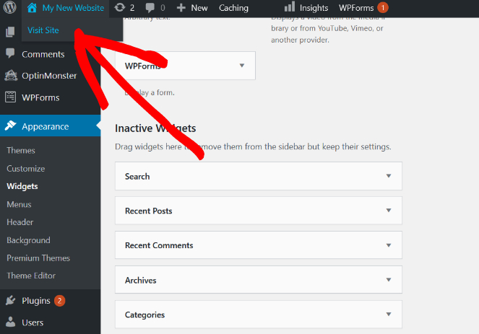
Task: Open the OptinMonster sidebar icon
Action: tap(10, 76)
